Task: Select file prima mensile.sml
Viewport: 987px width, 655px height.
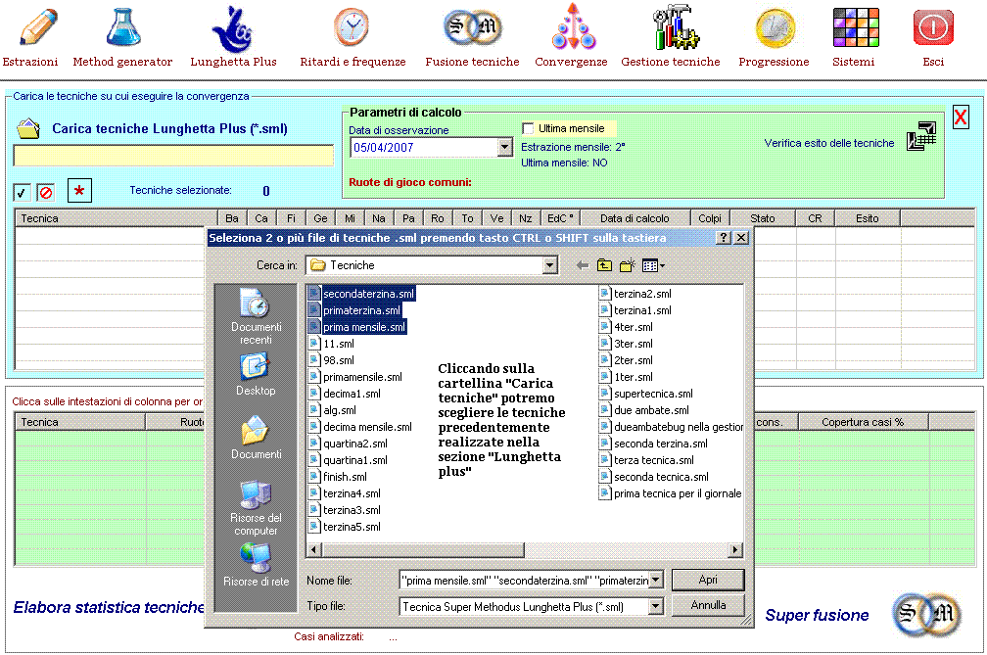Action: point(357,327)
